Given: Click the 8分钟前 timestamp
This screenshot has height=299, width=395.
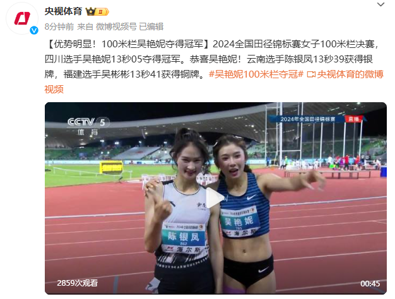Looking at the screenshot, I should coord(59,26).
